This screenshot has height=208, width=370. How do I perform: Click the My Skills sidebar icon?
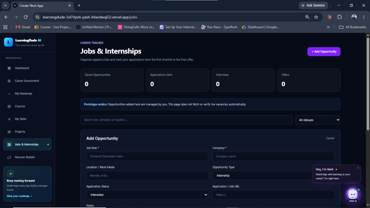(9, 119)
